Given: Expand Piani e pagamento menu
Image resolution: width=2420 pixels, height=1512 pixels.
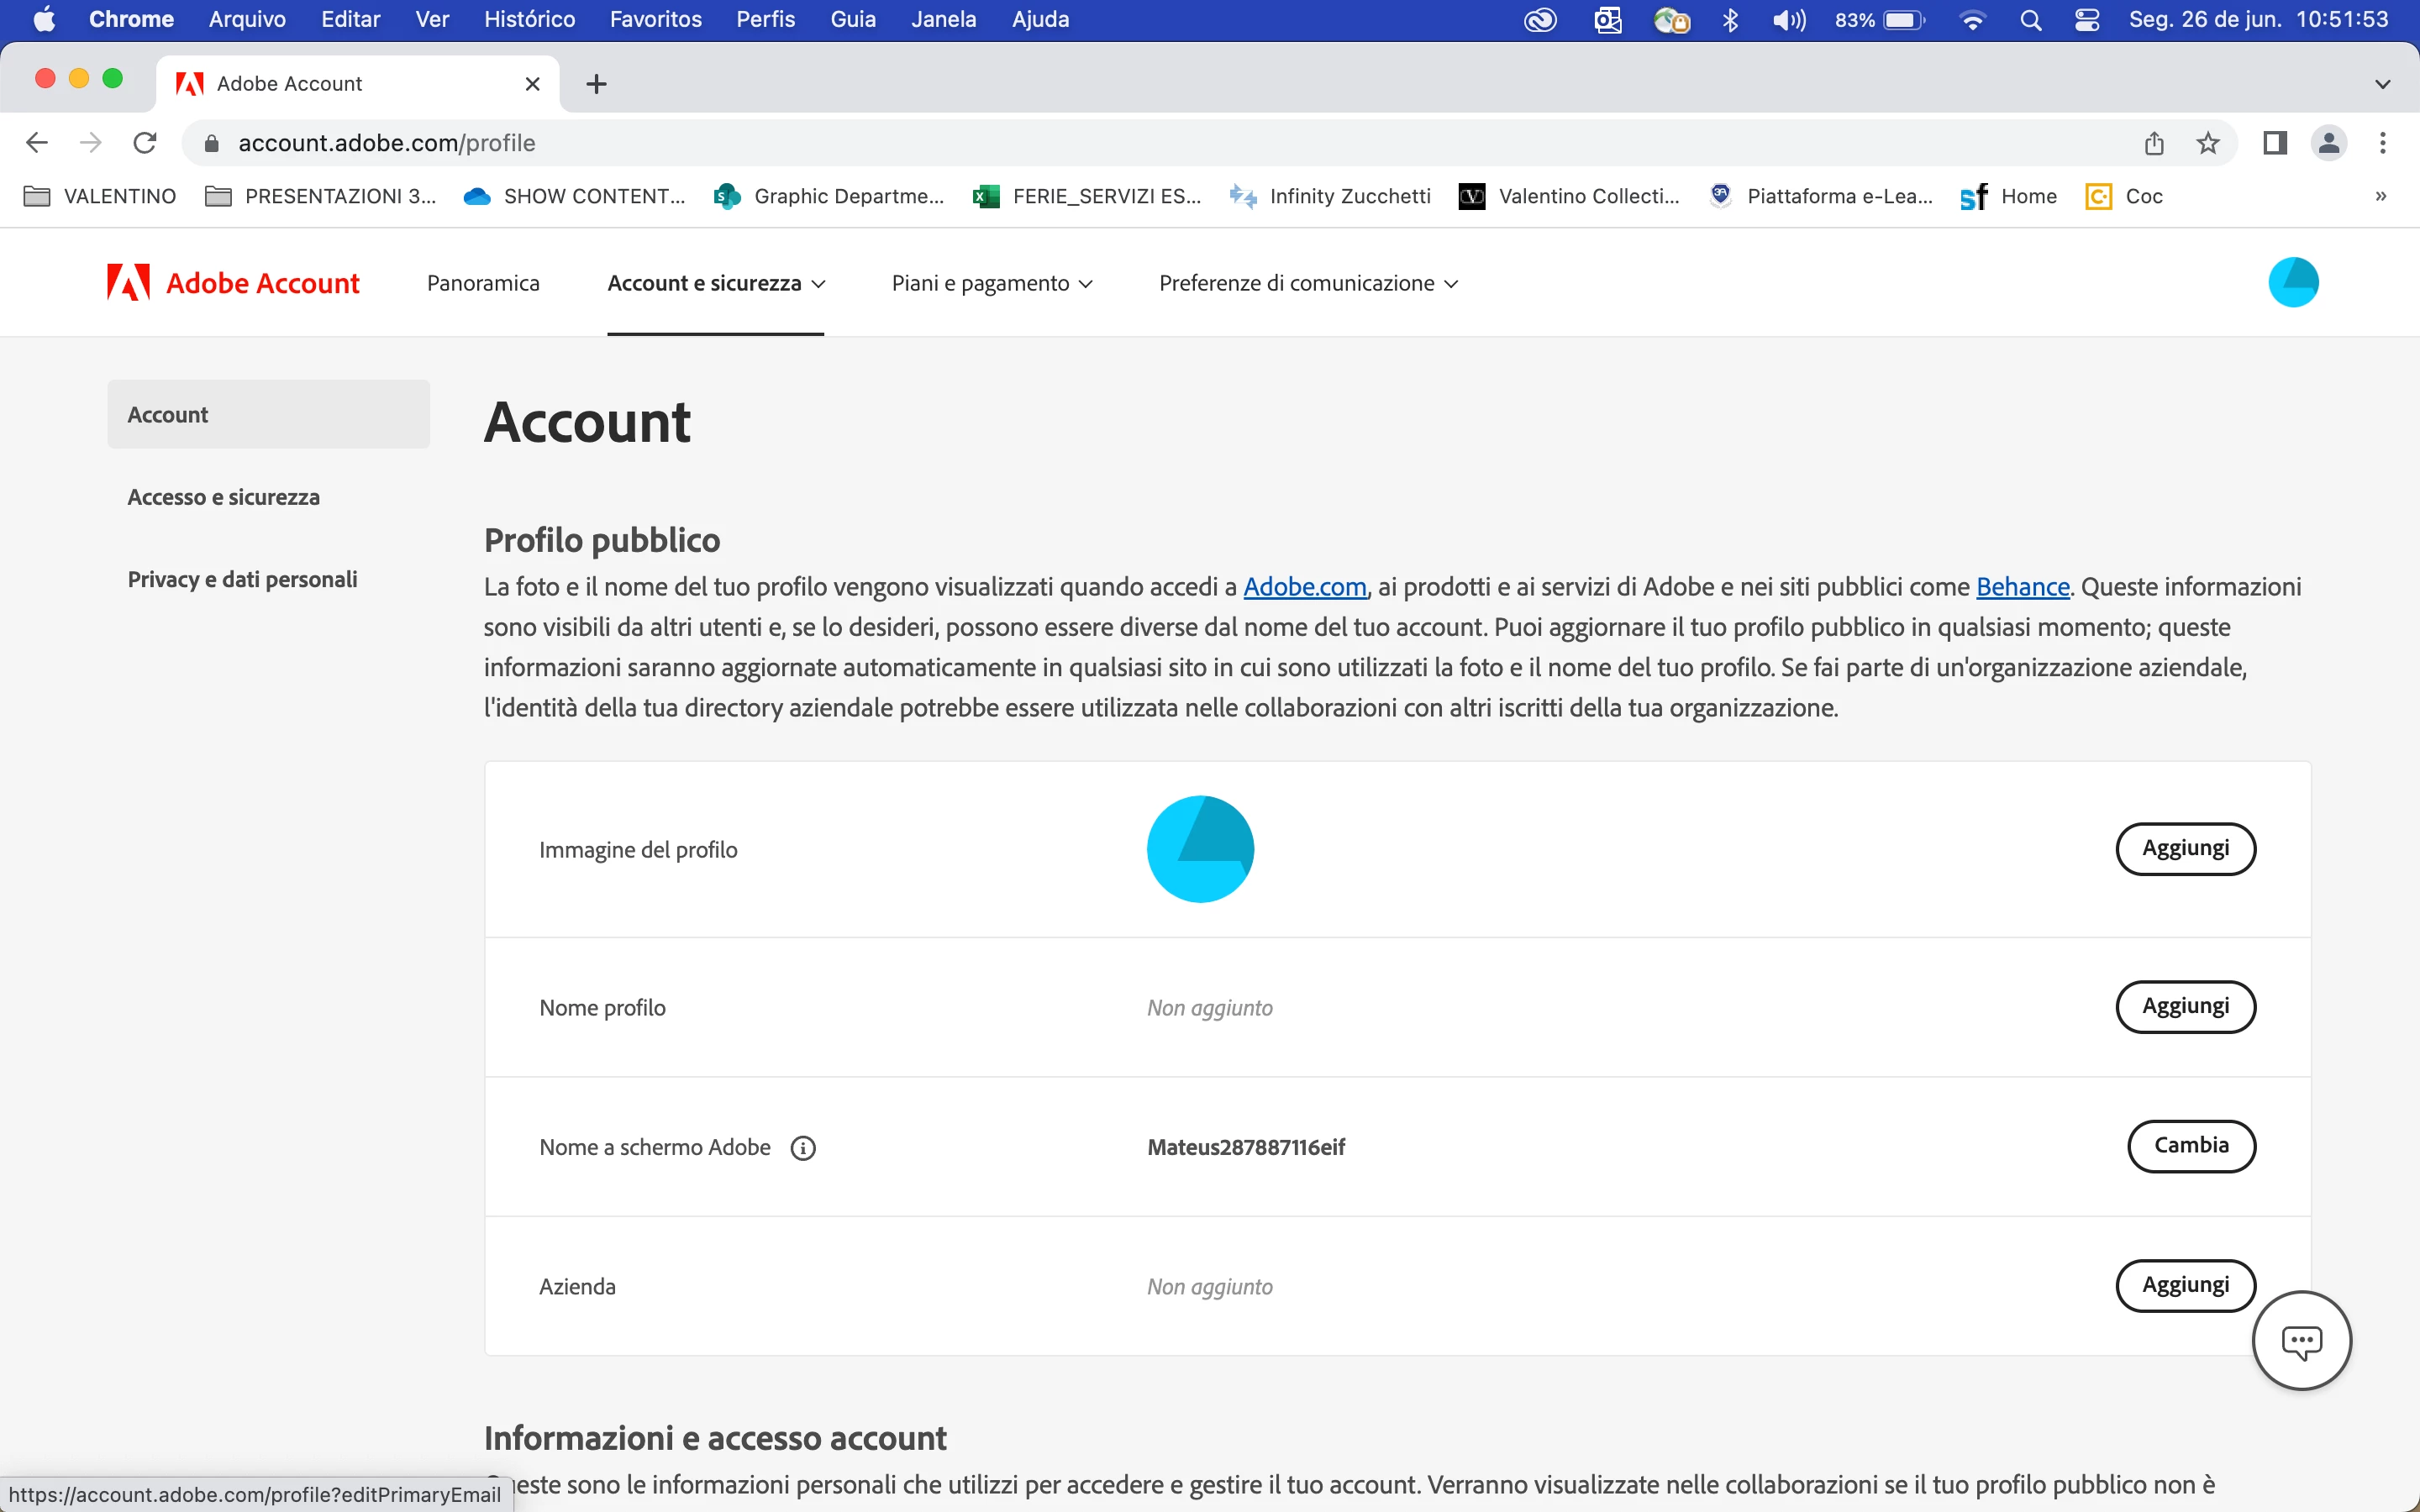Looking at the screenshot, I should coord(991,283).
